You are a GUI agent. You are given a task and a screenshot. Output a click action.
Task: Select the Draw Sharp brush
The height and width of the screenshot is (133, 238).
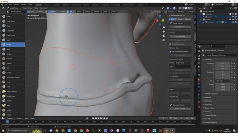pyautogui.click(x=13, y=21)
